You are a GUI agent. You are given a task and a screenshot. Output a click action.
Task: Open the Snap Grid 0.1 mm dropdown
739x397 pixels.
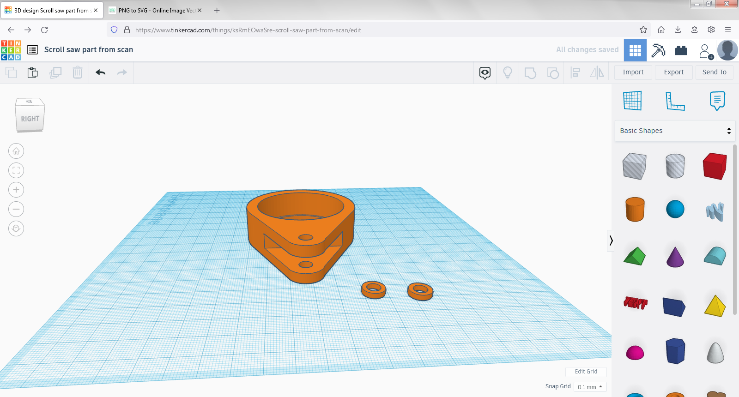(x=590, y=387)
